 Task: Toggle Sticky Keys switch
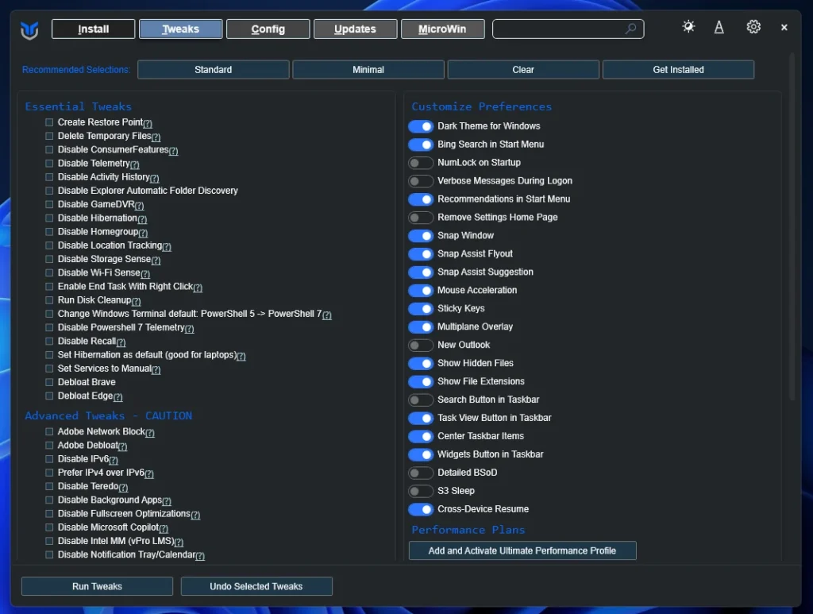[x=421, y=308]
